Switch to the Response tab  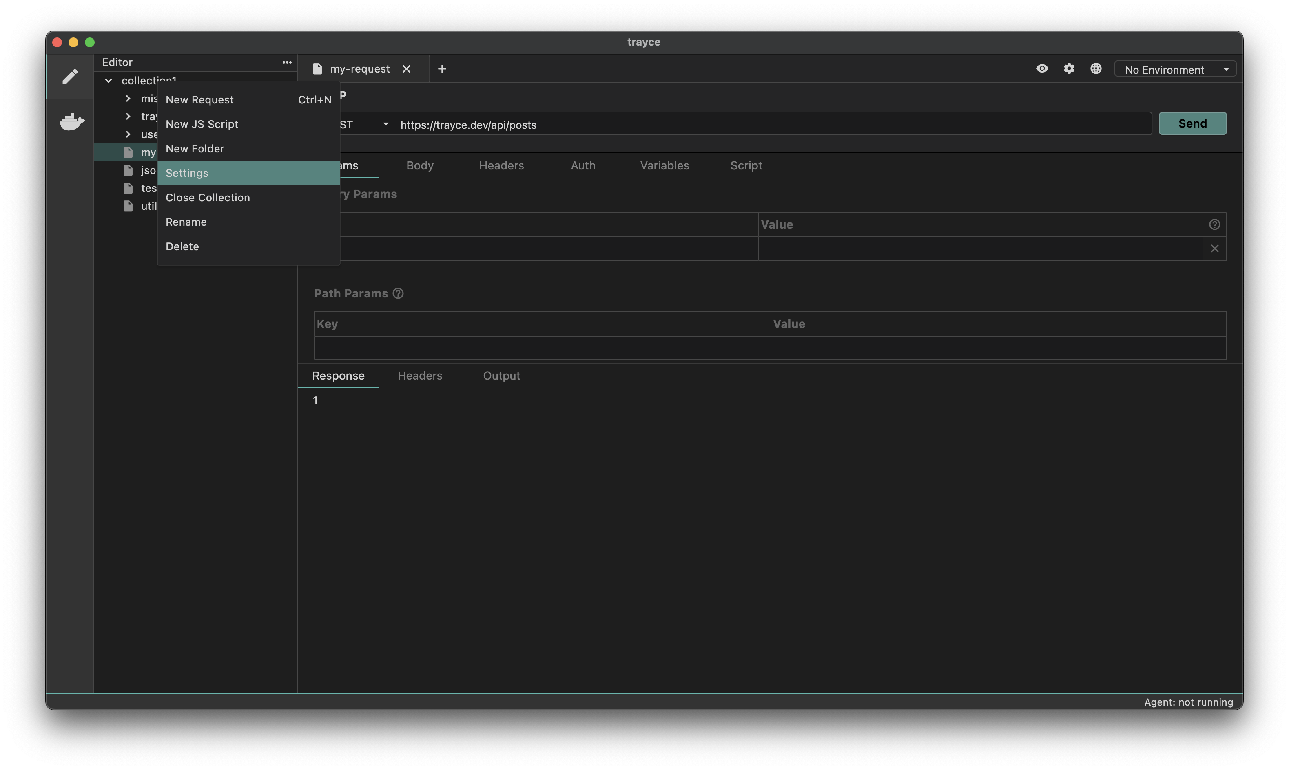click(x=338, y=376)
